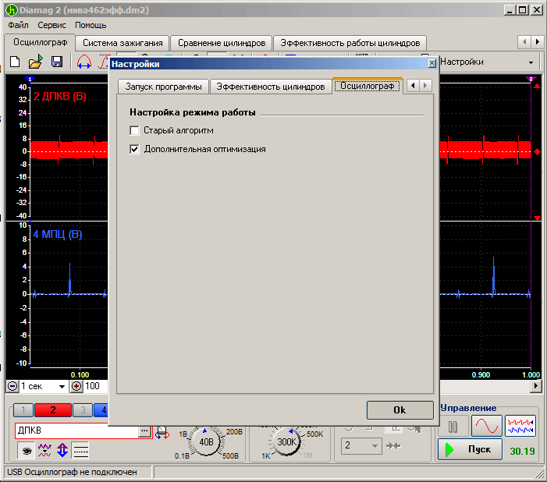Click the red sine wave mode button
The width and height of the screenshot is (547, 482).
pyautogui.click(x=487, y=426)
